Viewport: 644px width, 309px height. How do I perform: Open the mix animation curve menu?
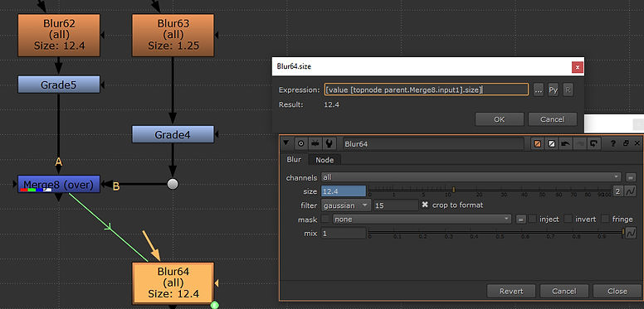[x=631, y=233]
